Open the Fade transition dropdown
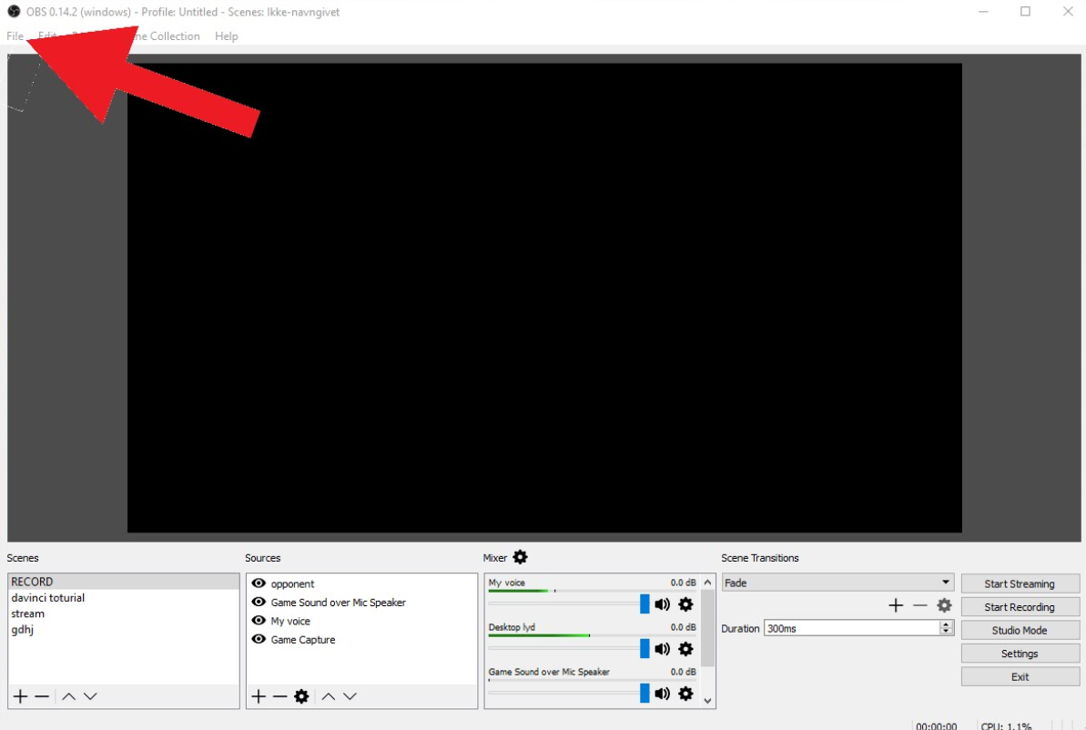The height and width of the screenshot is (730, 1086). tap(945, 583)
